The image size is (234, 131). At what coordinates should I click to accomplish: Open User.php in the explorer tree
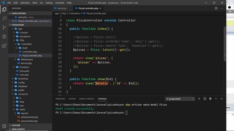[x=24, y=75]
